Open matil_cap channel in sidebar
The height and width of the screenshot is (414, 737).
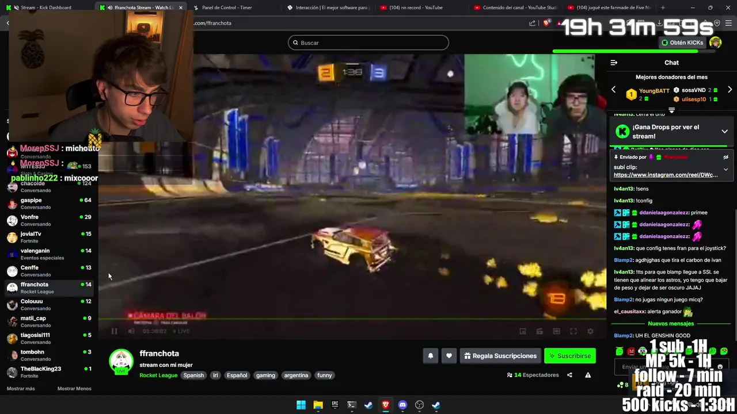(49, 321)
